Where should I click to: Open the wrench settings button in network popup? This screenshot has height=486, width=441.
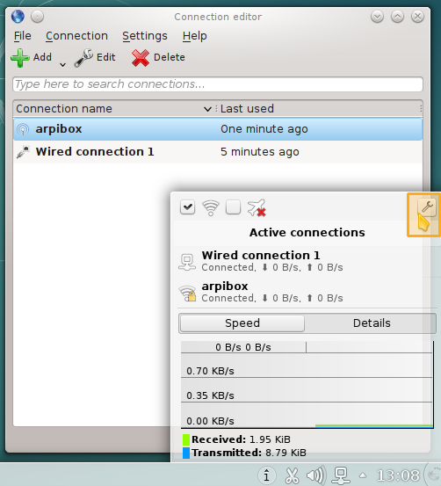coord(427,207)
